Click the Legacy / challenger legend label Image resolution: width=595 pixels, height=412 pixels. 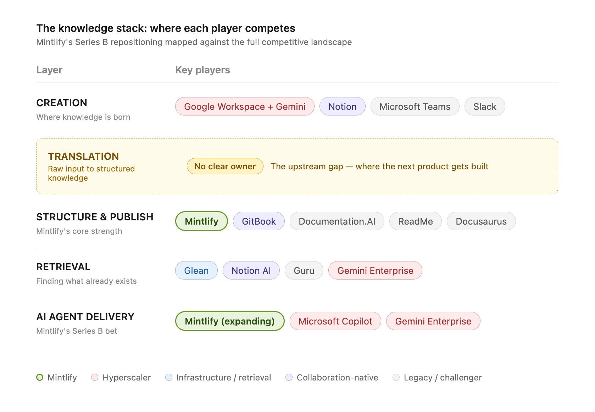pyautogui.click(x=443, y=377)
